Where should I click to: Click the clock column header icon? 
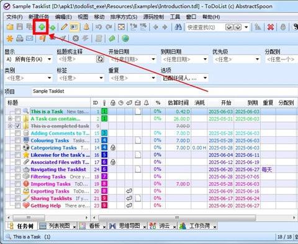pyautogui.click(x=121, y=103)
